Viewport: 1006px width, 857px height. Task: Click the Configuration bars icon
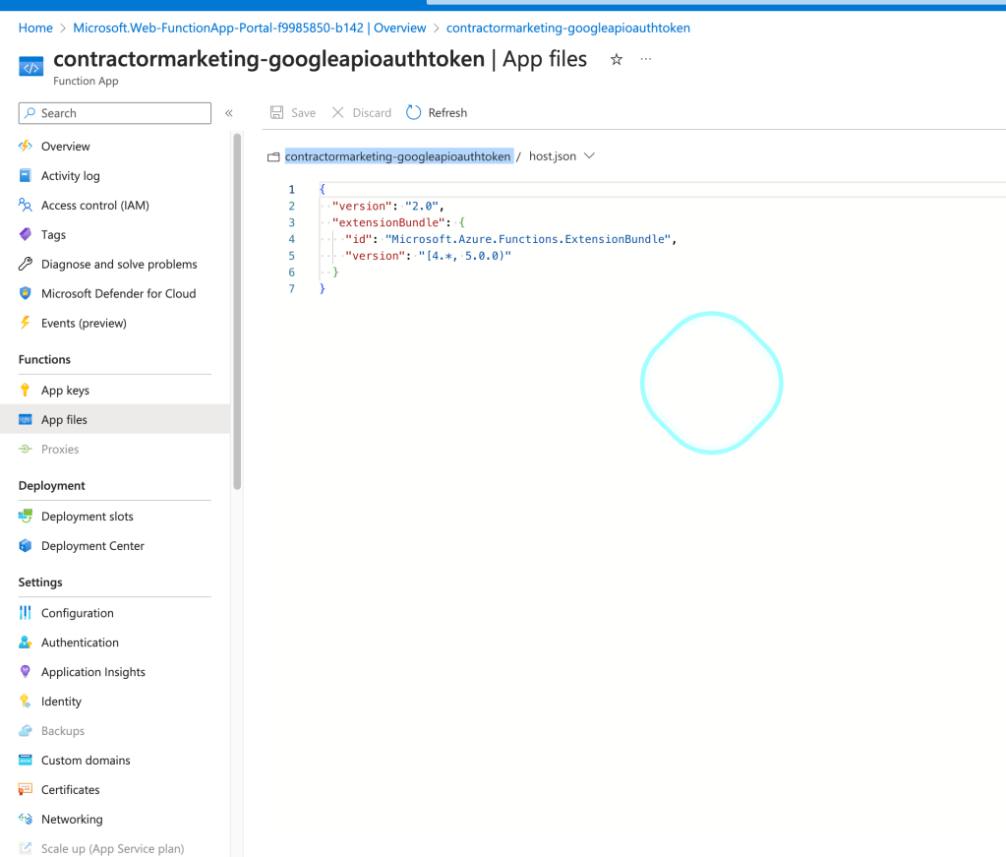25,612
